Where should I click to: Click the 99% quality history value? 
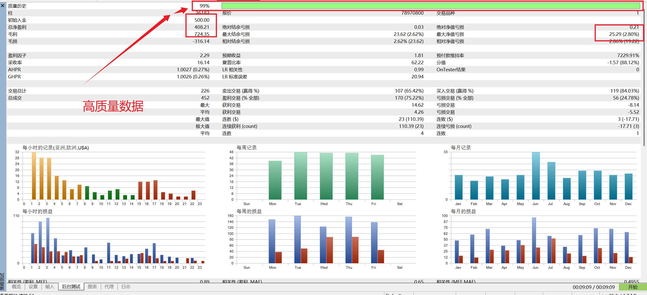click(x=205, y=6)
